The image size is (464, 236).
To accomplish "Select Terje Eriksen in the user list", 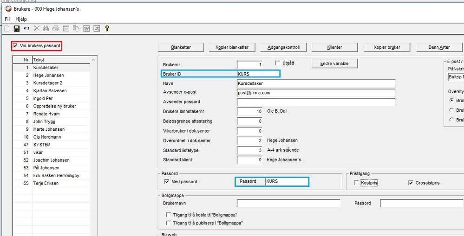I will point(51,183).
